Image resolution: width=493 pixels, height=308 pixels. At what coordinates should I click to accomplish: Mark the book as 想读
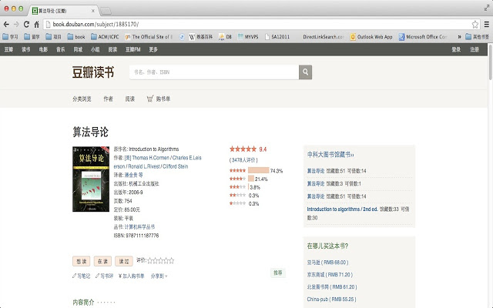(81, 261)
